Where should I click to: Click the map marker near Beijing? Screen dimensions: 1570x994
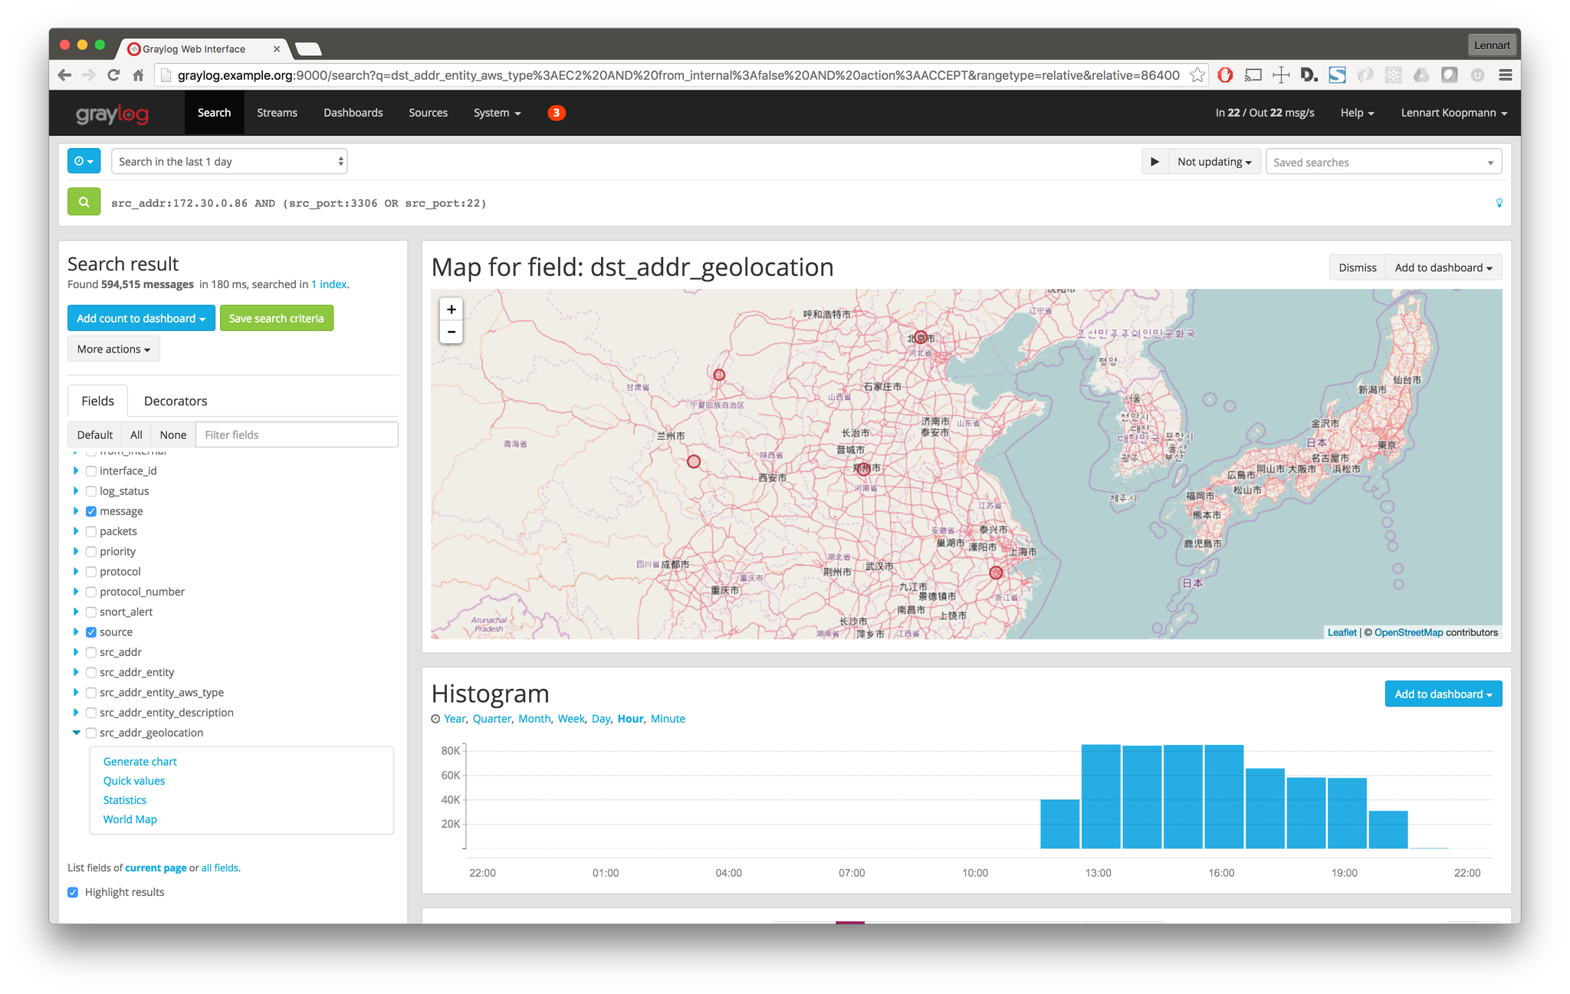(x=921, y=337)
